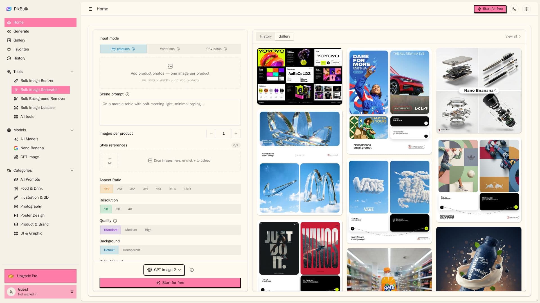This screenshot has height=303, width=540.
Task: Open the language translation icon
Action: click(514, 9)
